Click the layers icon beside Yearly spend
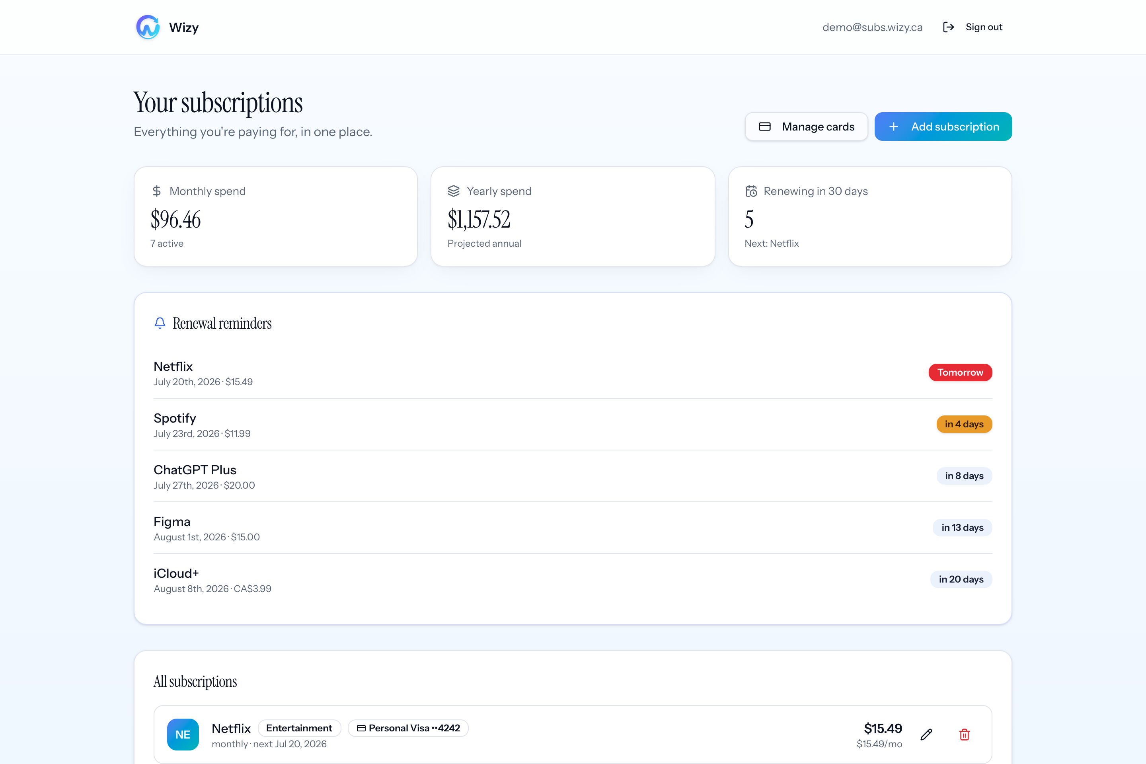The width and height of the screenshot is (1146, 764). (454, 191)
